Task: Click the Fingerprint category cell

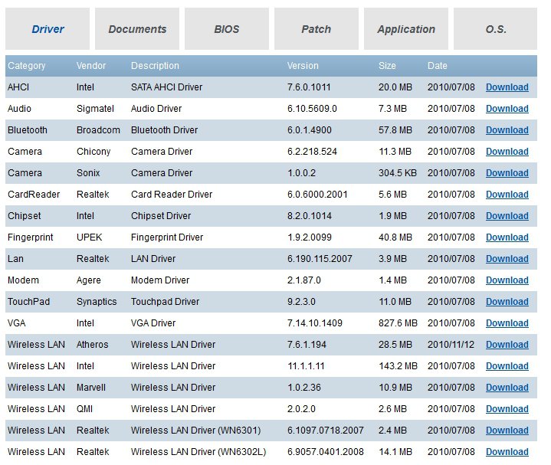Action: point(30,237)
